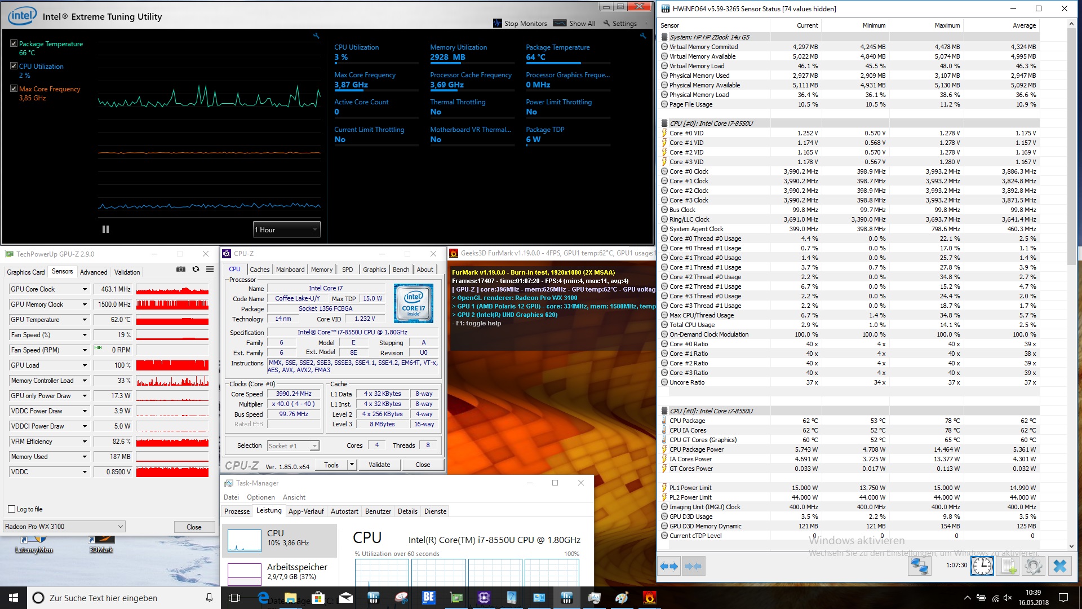Open the Fan Speed (RPM) sensor dropdown
Image resolution: width=1082 pixels, height=609 pixels.
[85, 350]
